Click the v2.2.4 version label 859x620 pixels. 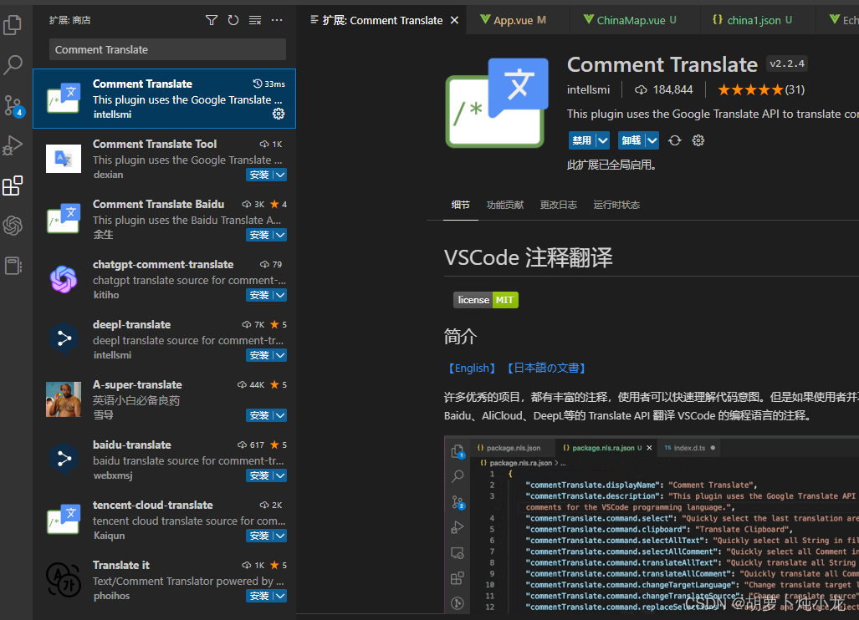pos(787,64)
